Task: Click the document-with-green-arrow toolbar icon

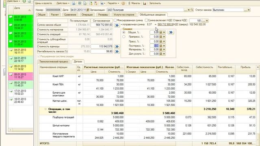Action: point(91,3)
